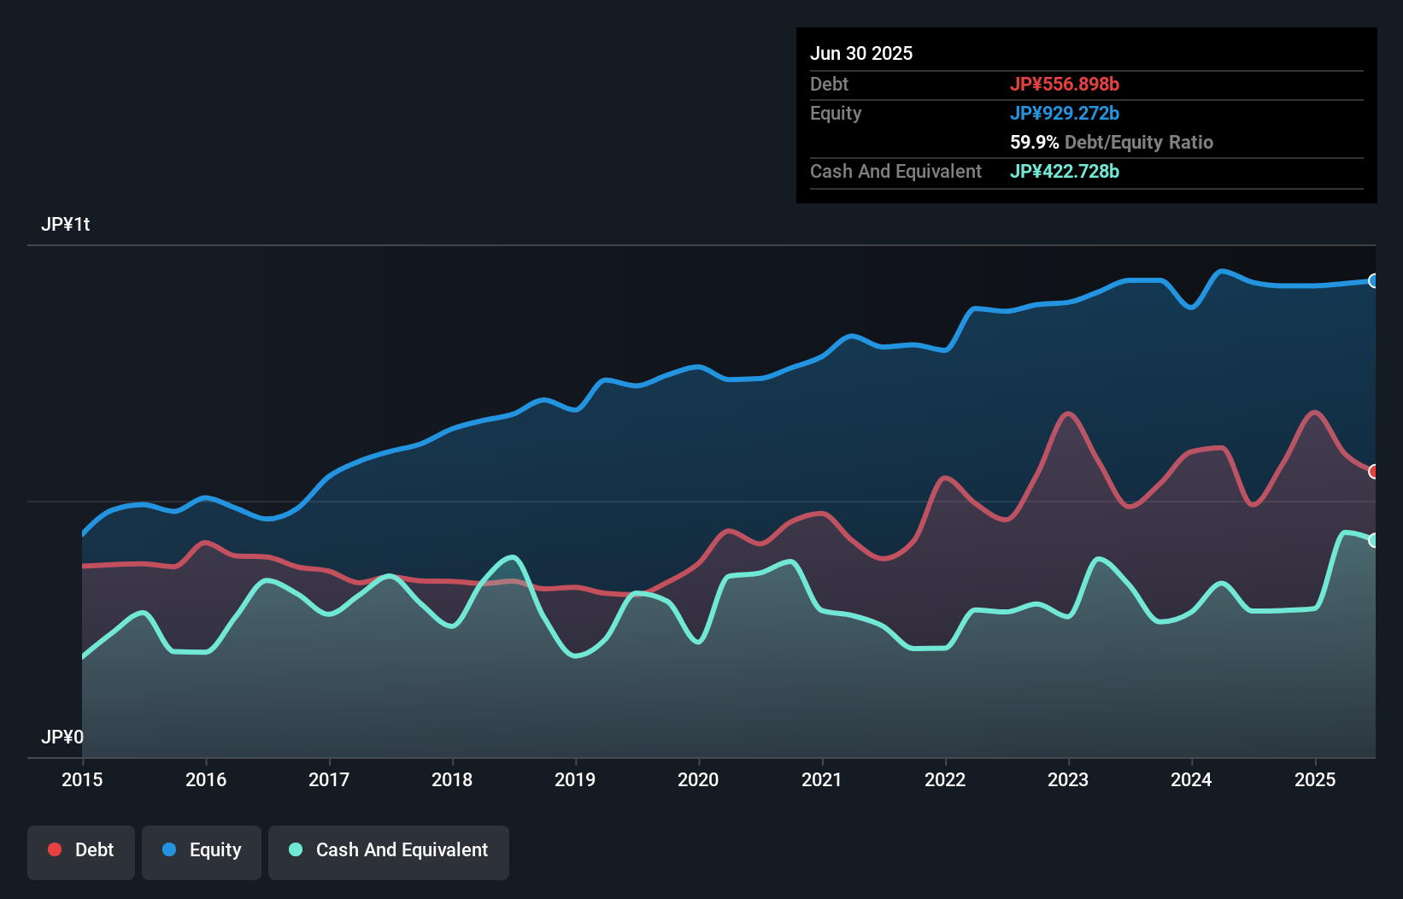Viewport: 1403px width, 899px height.
Task: Select the red Debt endpoint marker on chart
Action: (1373, 471)
